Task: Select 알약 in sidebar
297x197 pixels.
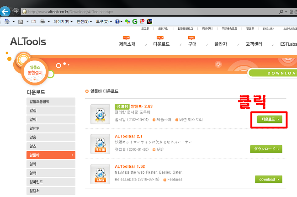Action: click(51, 164)
